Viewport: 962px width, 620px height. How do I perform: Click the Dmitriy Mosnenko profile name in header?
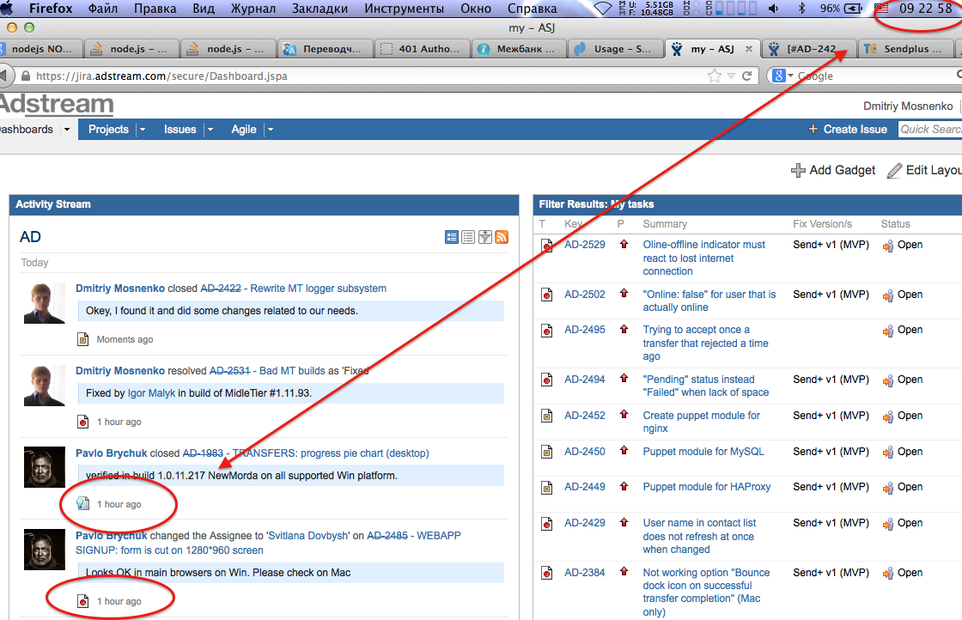pos(908,106)
